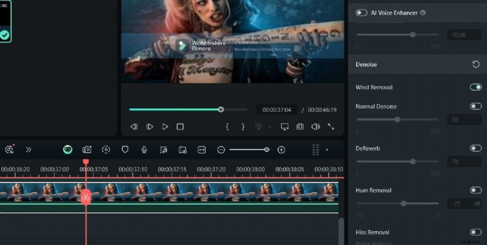Click the DeReverb slider
This screenshot has height=245, width=487.
[398, 161]
